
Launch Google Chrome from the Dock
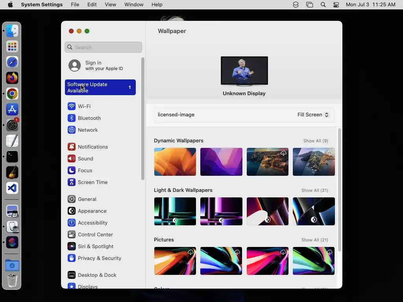click(x=12, y=94)
